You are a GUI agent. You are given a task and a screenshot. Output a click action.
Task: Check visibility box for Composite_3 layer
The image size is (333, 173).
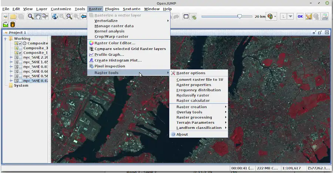[x=20, y=48]
